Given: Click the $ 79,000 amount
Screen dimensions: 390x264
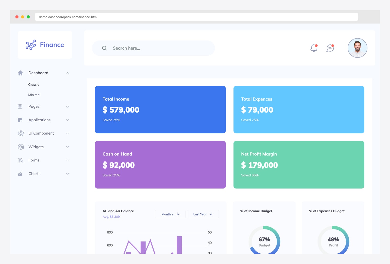Looking at the screenshot, I should pos(257,110).
